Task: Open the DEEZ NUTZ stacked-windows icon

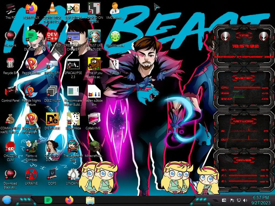Action: (x=52, y=94)
